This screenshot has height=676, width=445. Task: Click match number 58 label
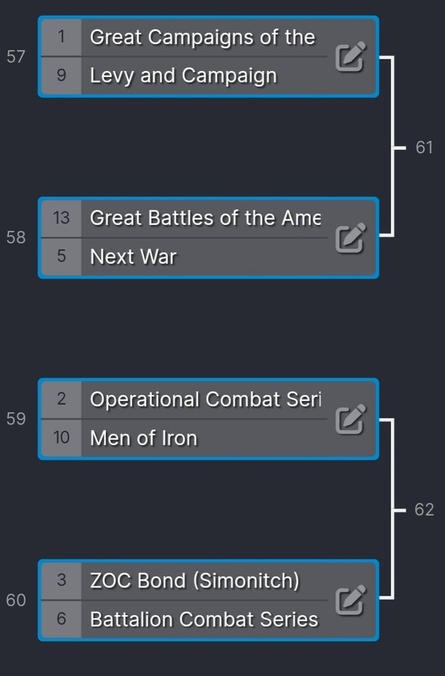[16, 237]
